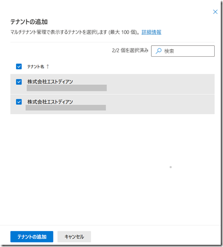Image resolution: width=223 pixels, height=247 pixels.
Task: Click the 2/2 個を選択済み count label
Action: (x=130, y=50)
